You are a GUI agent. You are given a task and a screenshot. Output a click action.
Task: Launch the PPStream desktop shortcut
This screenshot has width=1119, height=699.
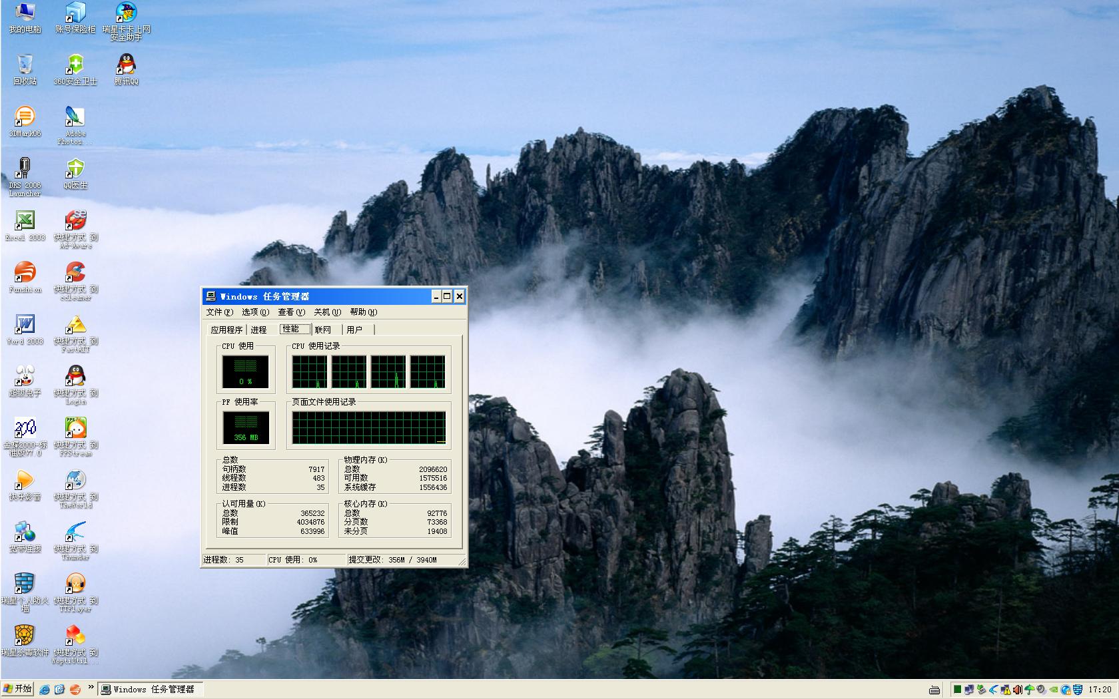75,429
